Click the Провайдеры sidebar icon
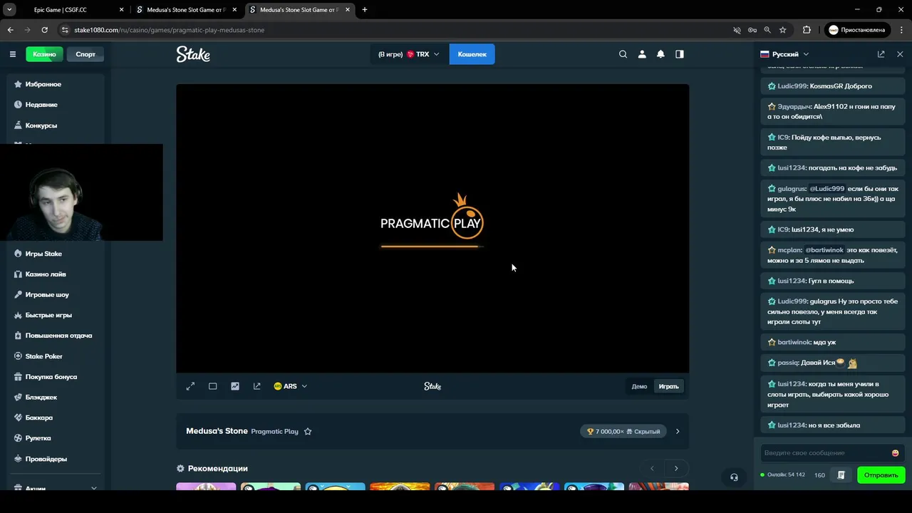This screenshot has width=912, height=513. 19,459
